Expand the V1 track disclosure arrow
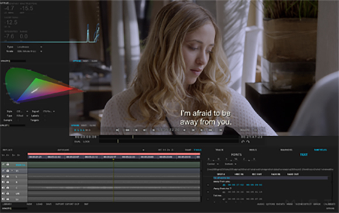 pos(12,170)
